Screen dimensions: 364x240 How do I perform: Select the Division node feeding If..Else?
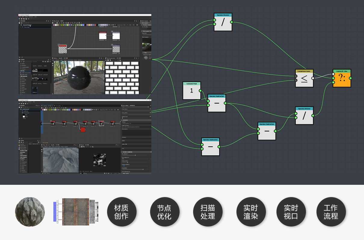click(304, 116)
